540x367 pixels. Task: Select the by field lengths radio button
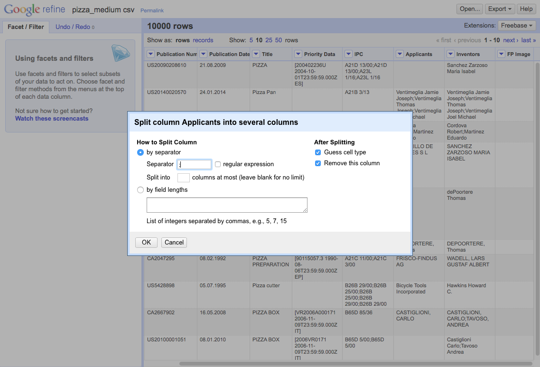[140, 190]
